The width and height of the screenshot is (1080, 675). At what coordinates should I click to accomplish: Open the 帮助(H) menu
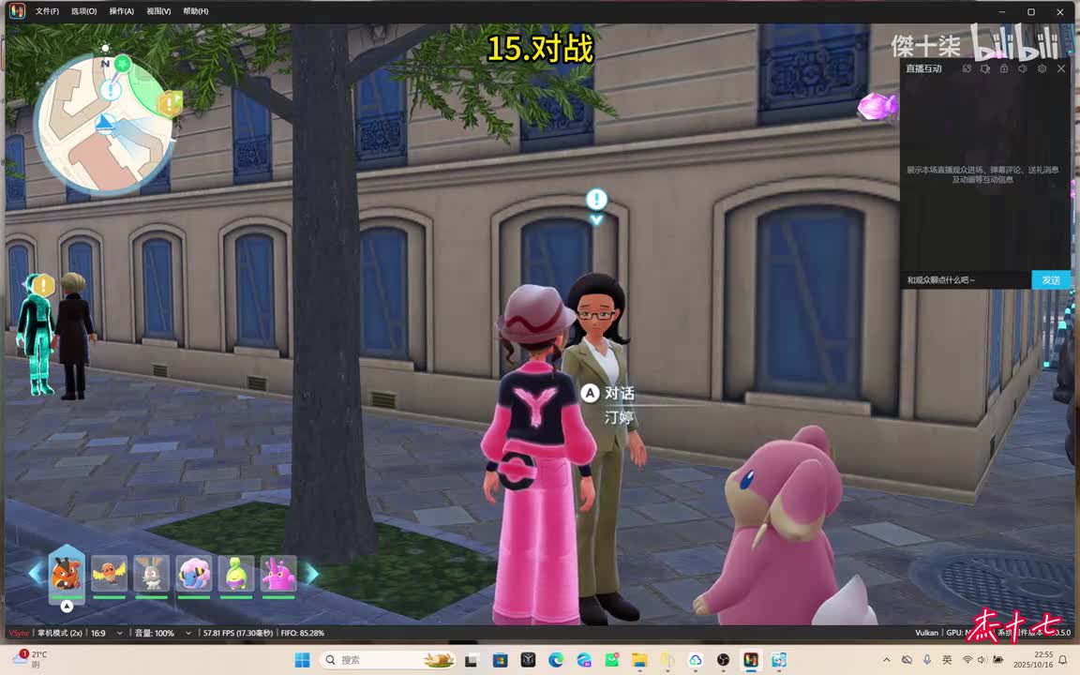click(196, 11)
